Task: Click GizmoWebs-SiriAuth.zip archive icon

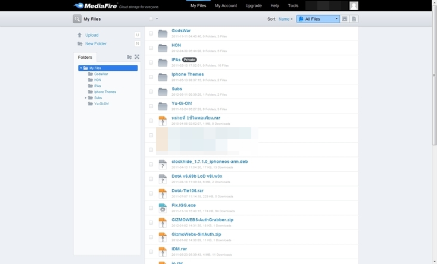Action: 163,237
